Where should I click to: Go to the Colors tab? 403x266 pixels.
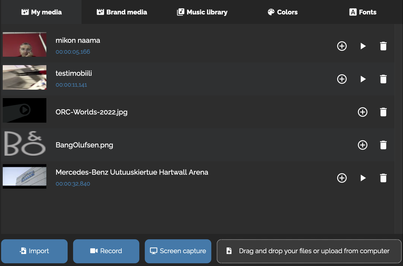(x=283, y=12)
